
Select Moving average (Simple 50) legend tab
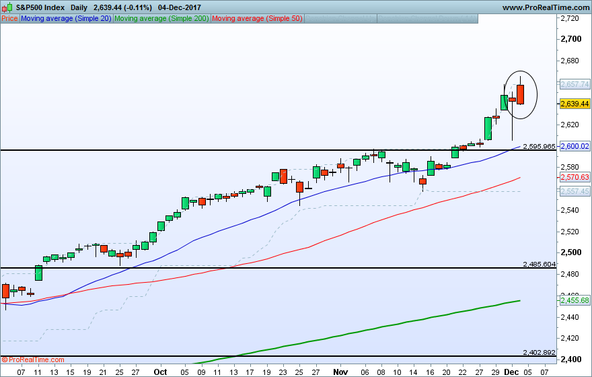click(x=257, y=18)
